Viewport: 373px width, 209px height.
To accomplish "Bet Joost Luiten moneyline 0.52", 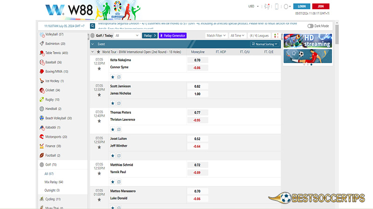I will pos(197,139).
